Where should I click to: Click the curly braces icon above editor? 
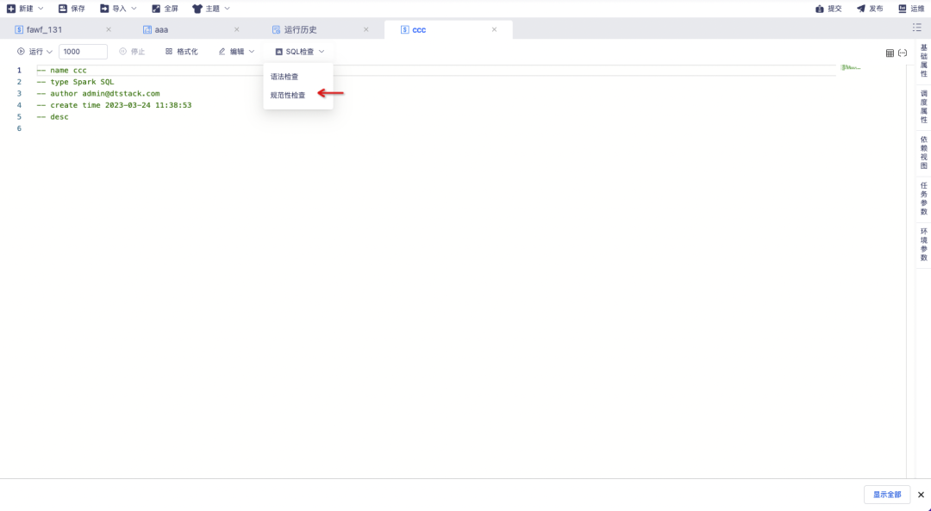pyautogui.click(x=903, y=53)
